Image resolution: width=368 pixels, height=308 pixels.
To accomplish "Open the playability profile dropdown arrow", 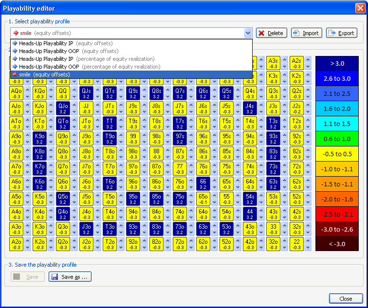I will pyautogui.click(x=248, y=33).
